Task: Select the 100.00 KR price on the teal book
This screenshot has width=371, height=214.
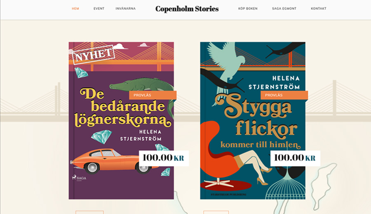Action: (295, 158)
